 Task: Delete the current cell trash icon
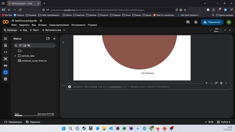coord(221,83)
